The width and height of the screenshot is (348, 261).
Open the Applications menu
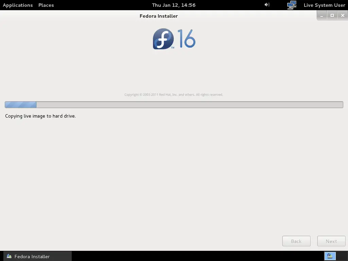click(18, 5)
